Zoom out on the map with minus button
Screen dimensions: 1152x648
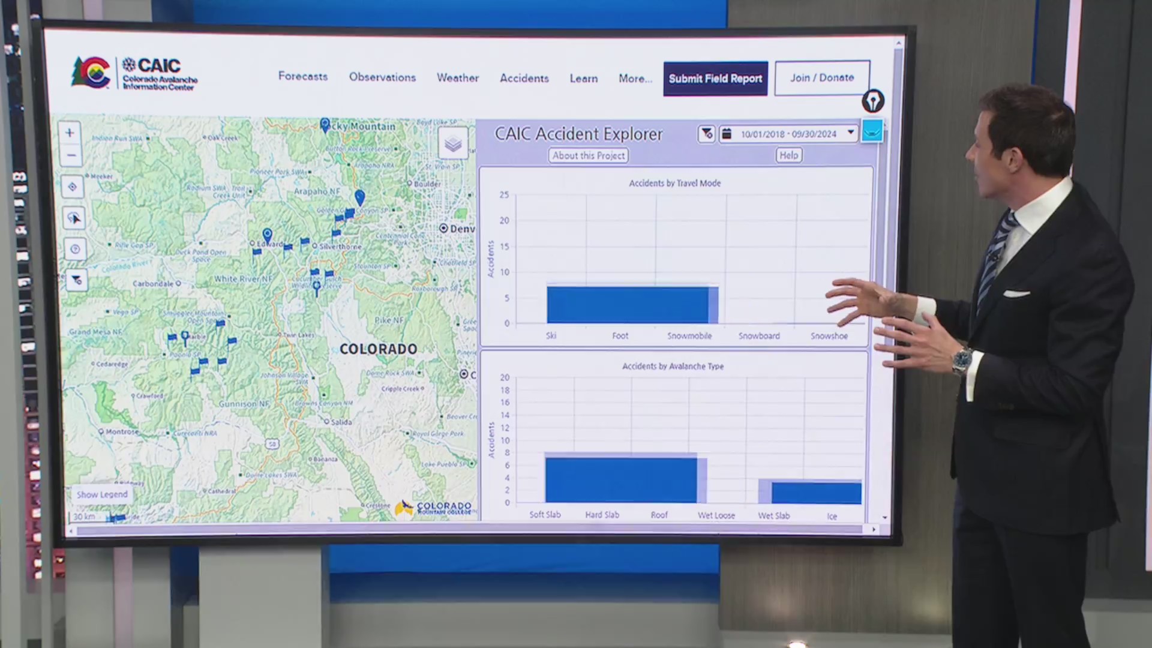(x=71, y=156)
